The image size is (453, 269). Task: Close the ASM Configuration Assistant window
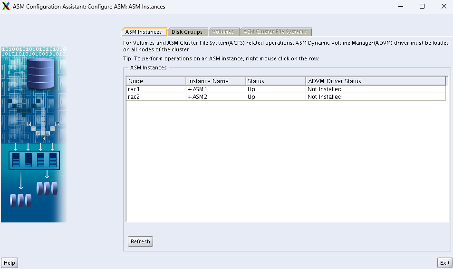coord(444,6)
